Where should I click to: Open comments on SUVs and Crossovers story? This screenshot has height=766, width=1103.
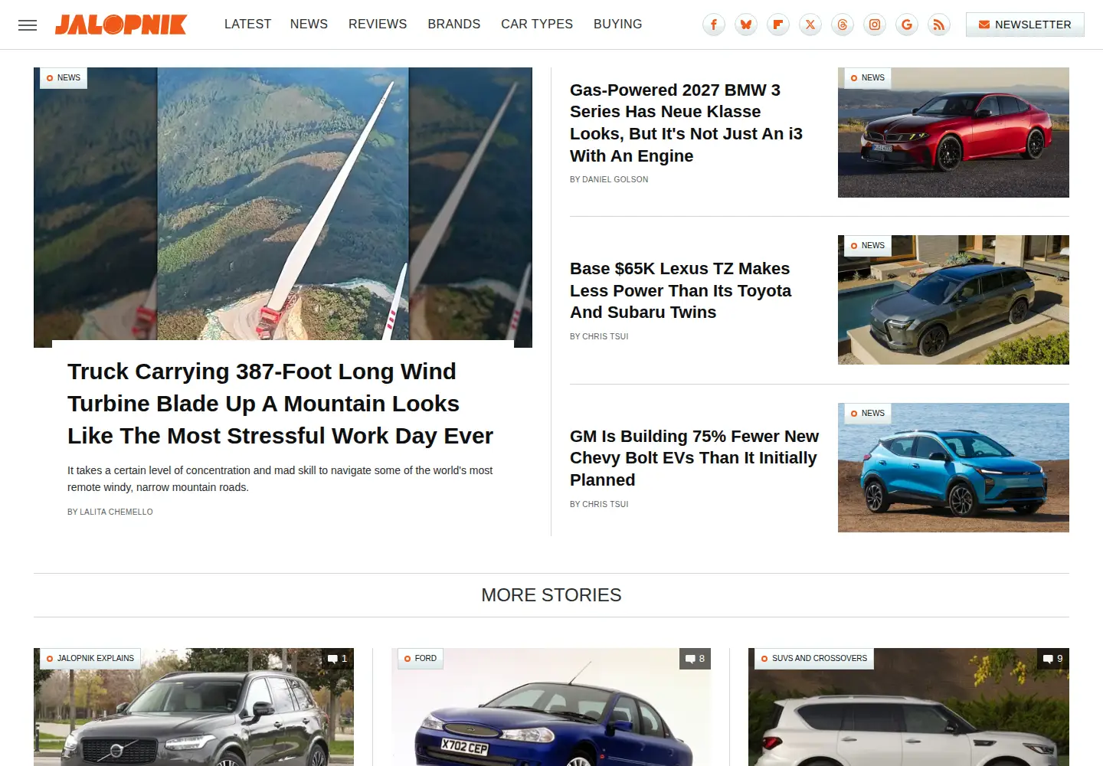(x=1053, y=659)
